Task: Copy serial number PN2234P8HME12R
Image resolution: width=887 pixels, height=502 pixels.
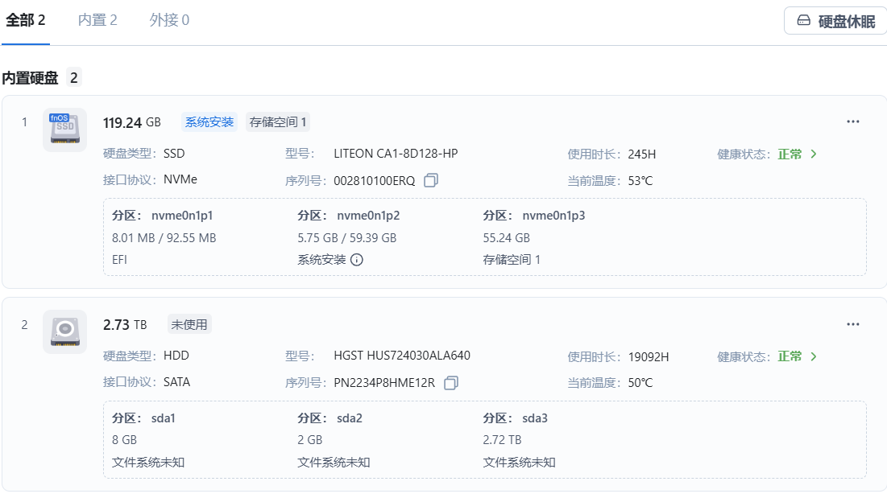Action: [x=451, y=382]
